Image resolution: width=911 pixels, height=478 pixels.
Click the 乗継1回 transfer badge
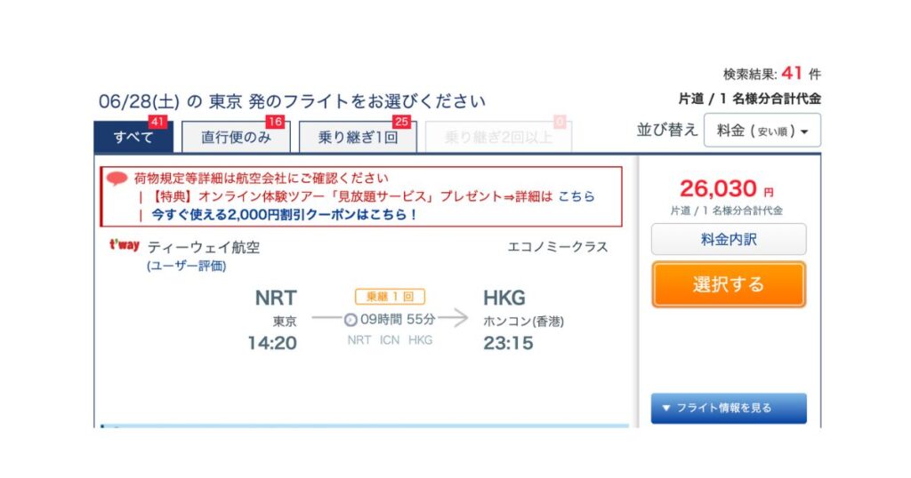(390, 297)
